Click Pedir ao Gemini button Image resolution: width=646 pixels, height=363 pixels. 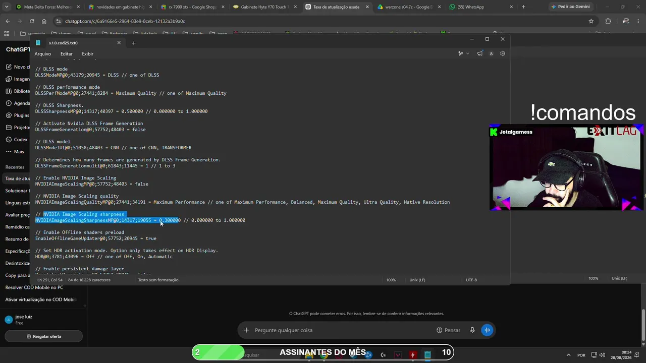click(570, 7)
